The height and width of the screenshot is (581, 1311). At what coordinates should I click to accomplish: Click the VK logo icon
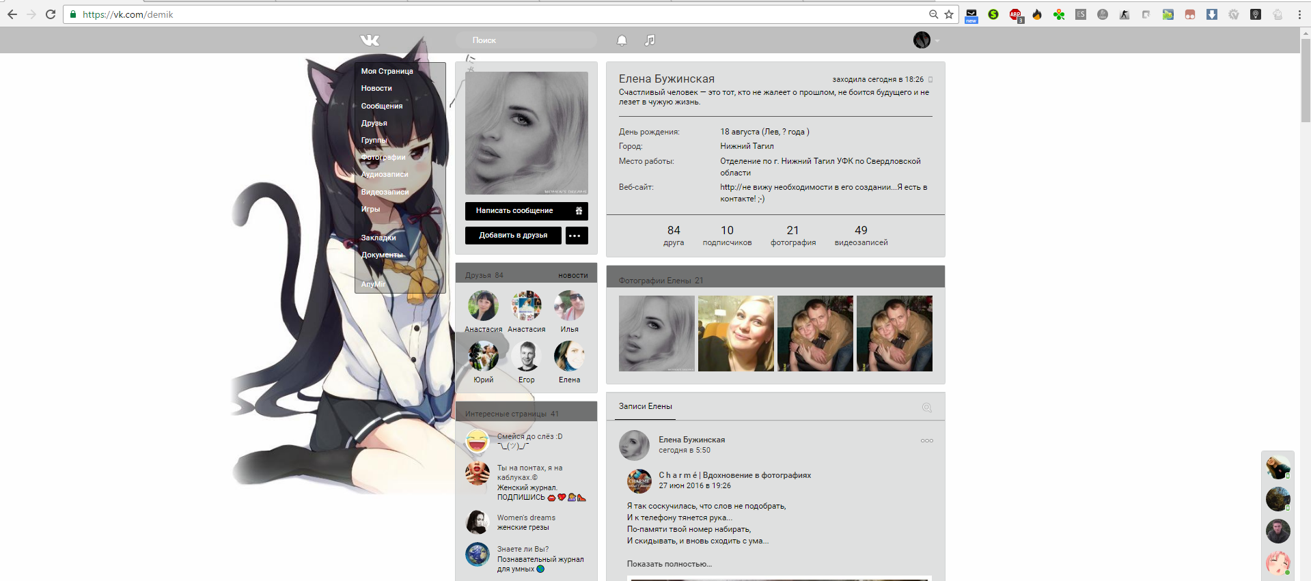pos(370,40)
